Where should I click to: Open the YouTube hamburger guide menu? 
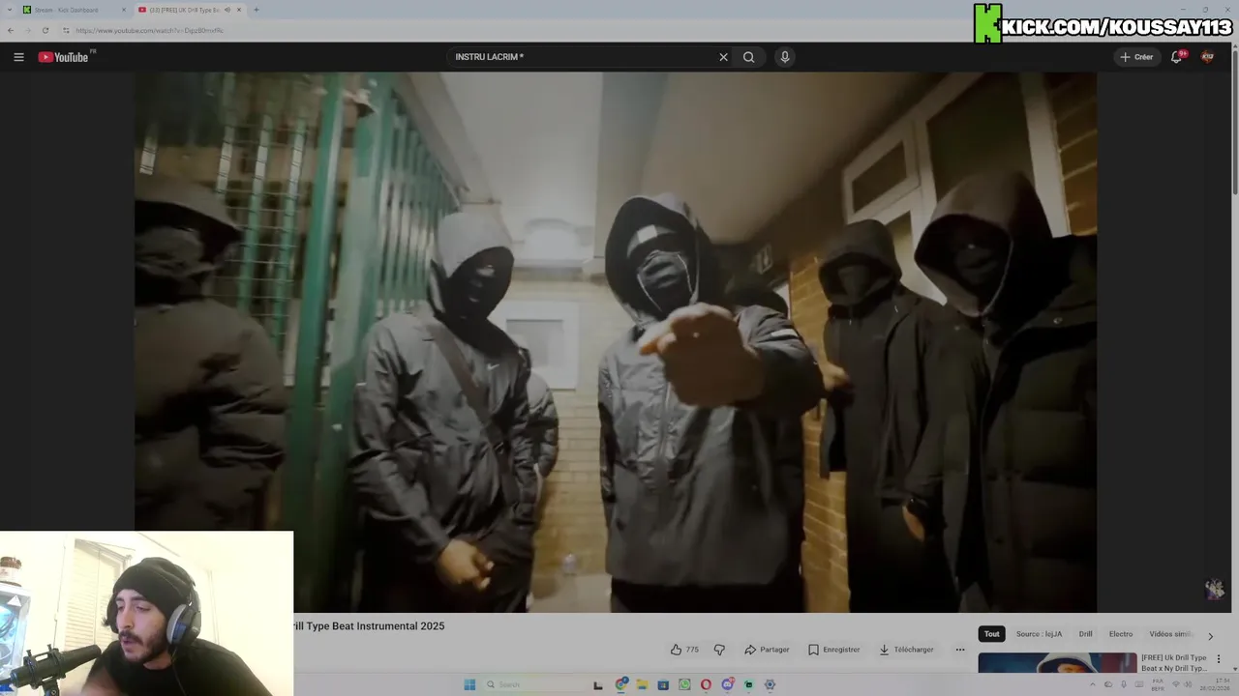tap(18, 57)
